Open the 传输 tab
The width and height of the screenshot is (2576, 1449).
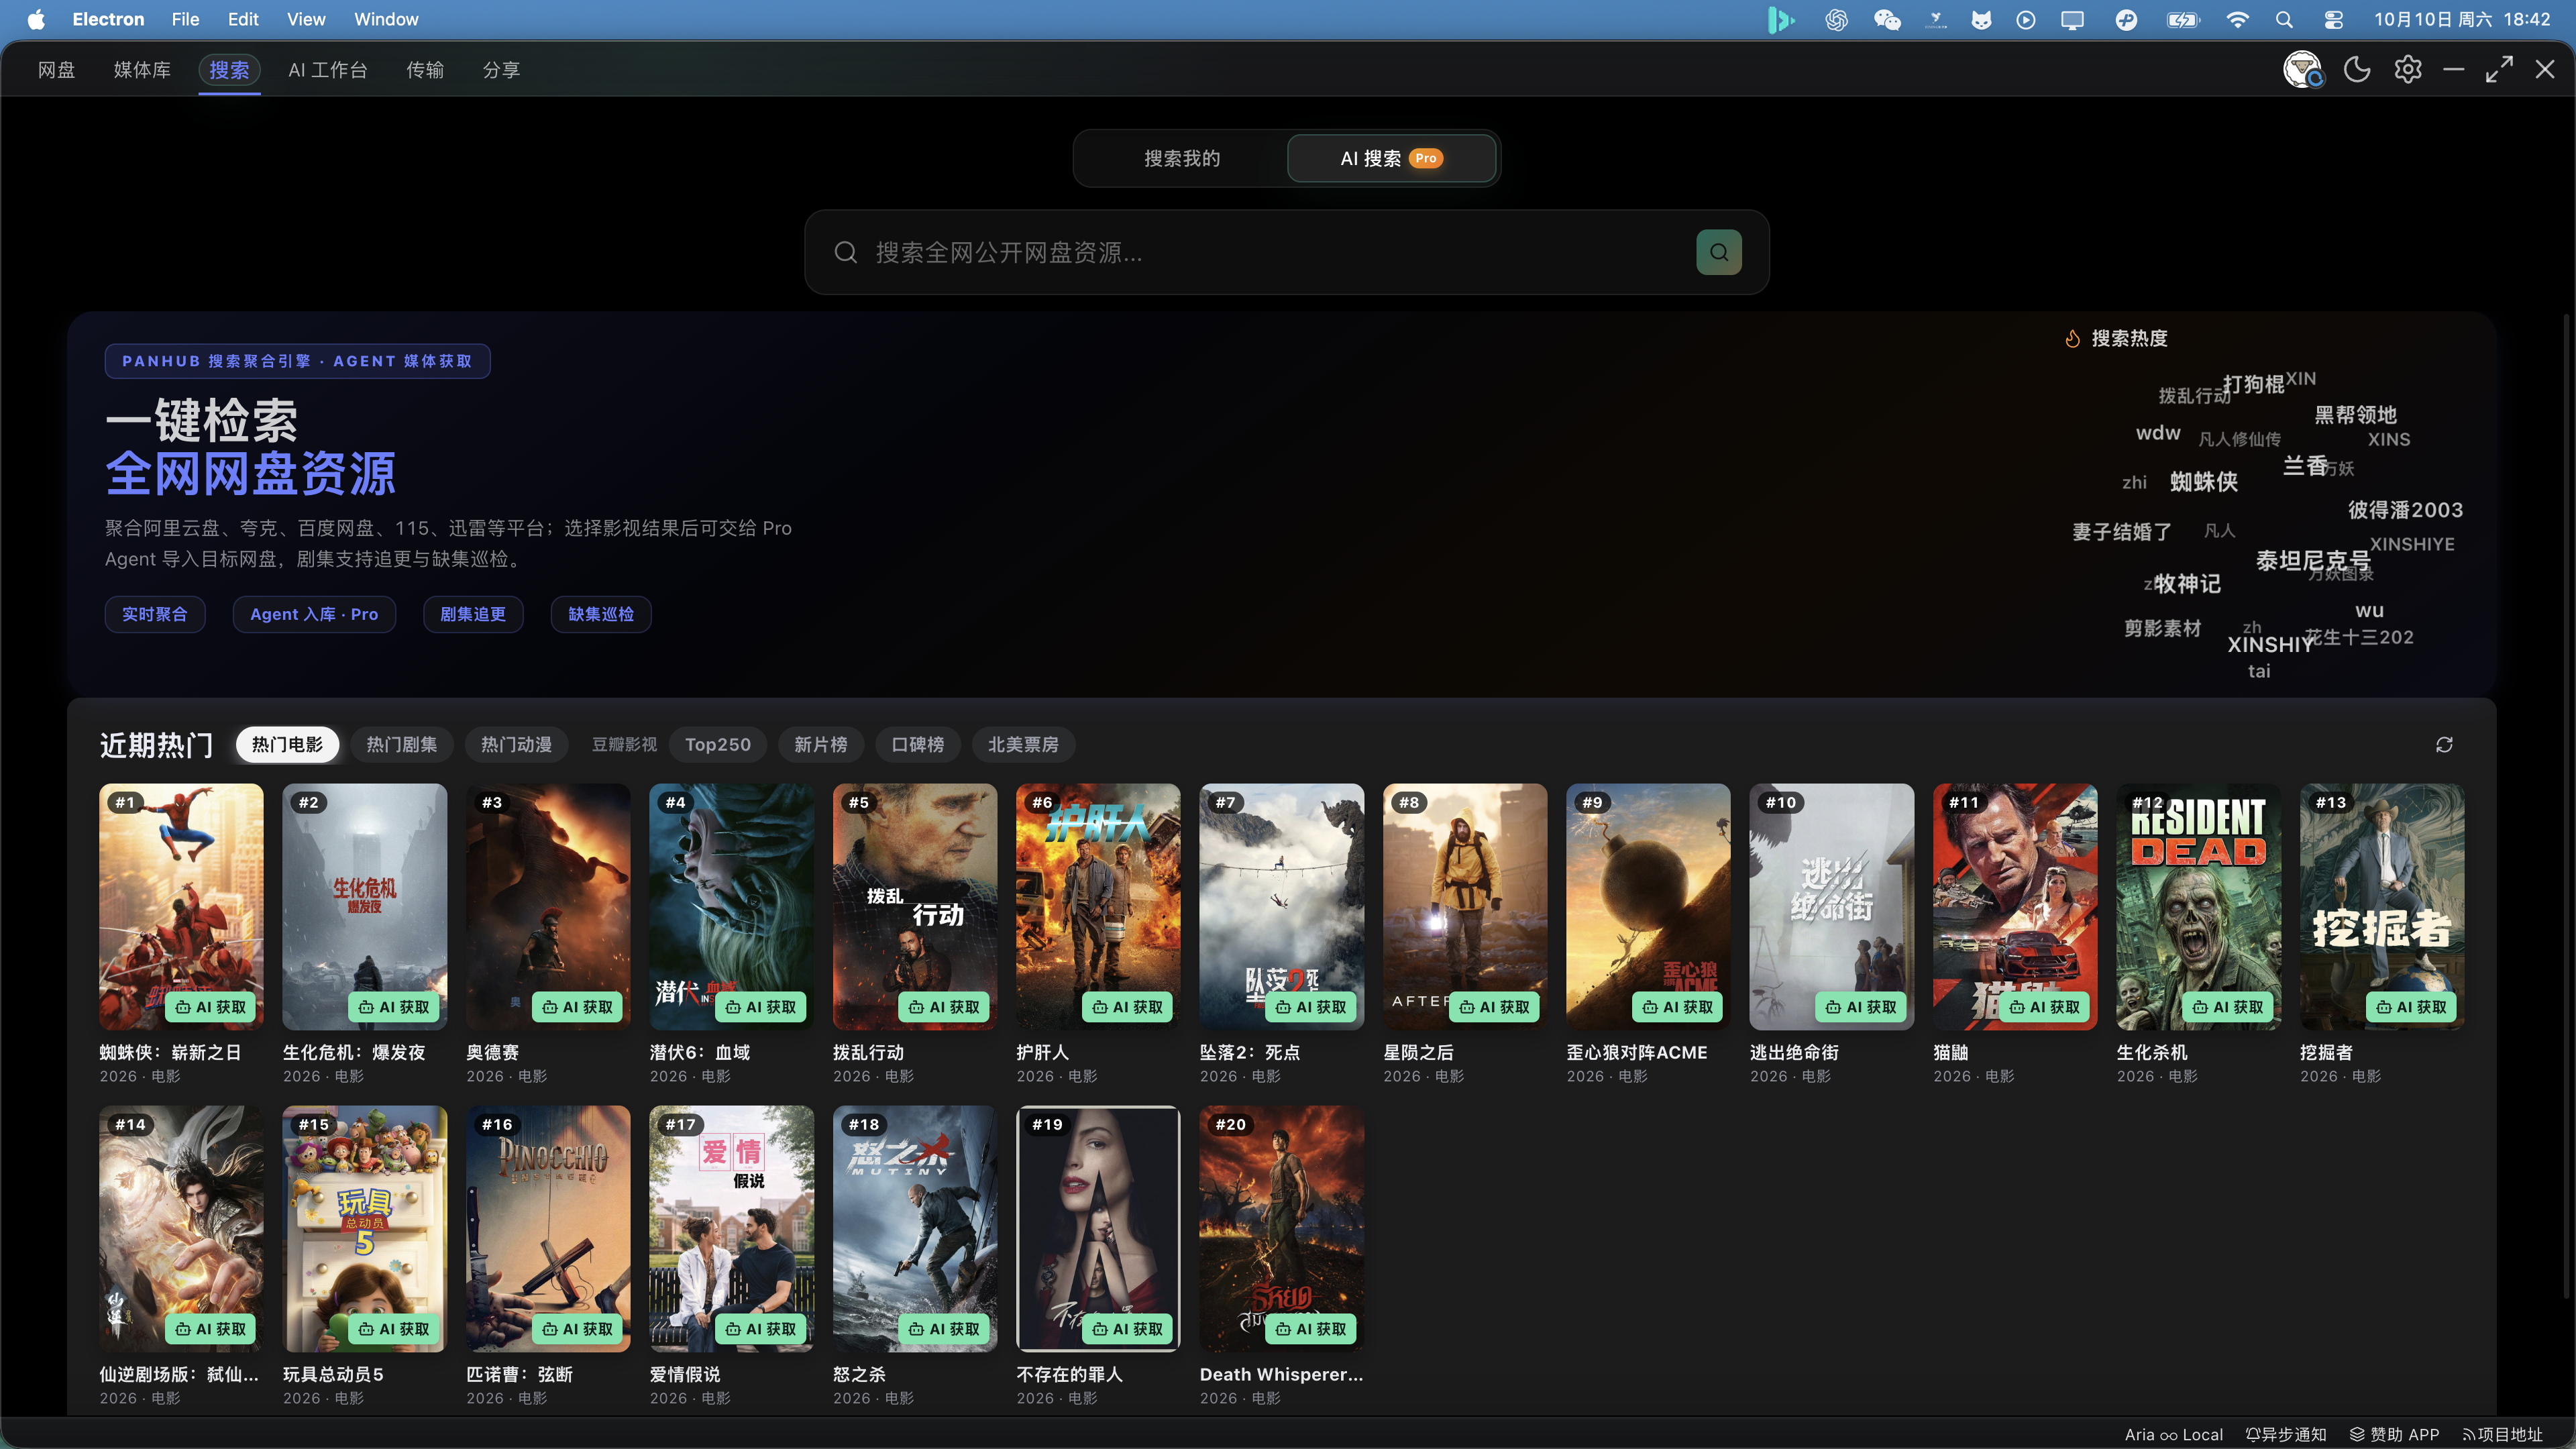pos(425,69)
